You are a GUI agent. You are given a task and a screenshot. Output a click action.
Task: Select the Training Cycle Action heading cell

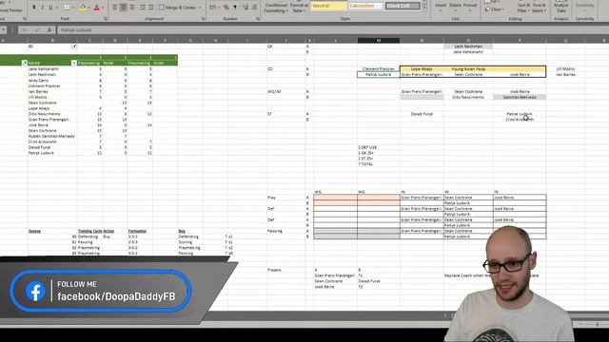96,231
